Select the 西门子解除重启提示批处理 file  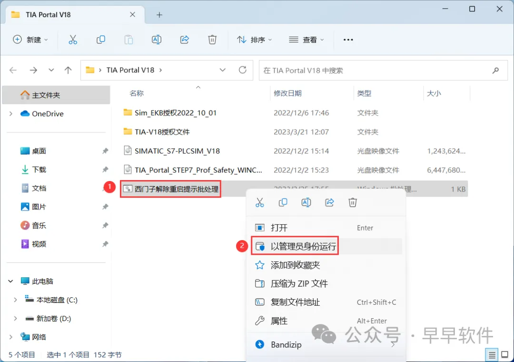pos(177,189)
